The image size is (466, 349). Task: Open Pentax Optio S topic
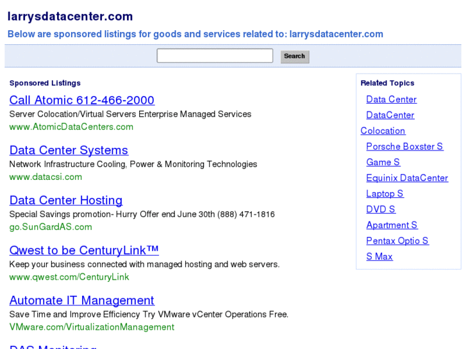397,241
